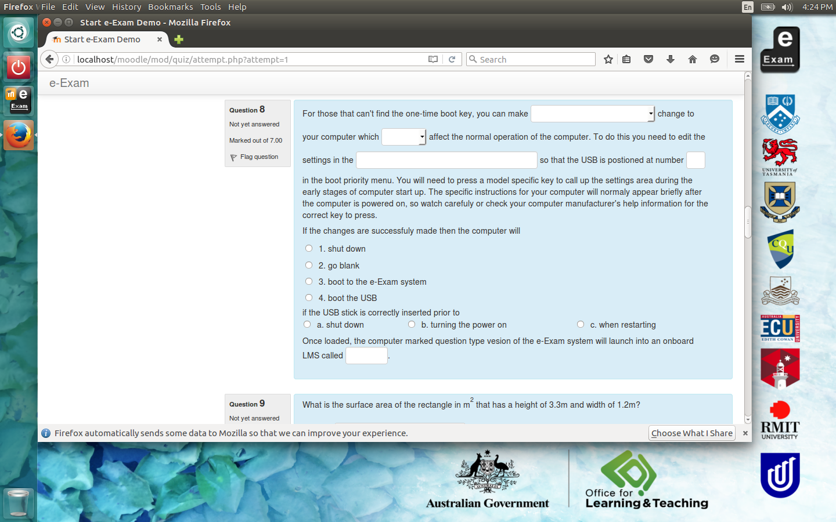Choose the "4. boot the USB" radio button
The height and width of the screenshot is (522, 836).
coord(309,298)
